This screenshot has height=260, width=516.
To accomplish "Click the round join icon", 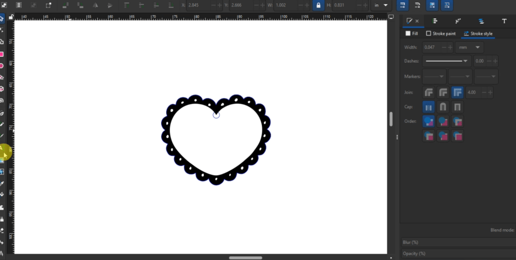I will point(443,92).
